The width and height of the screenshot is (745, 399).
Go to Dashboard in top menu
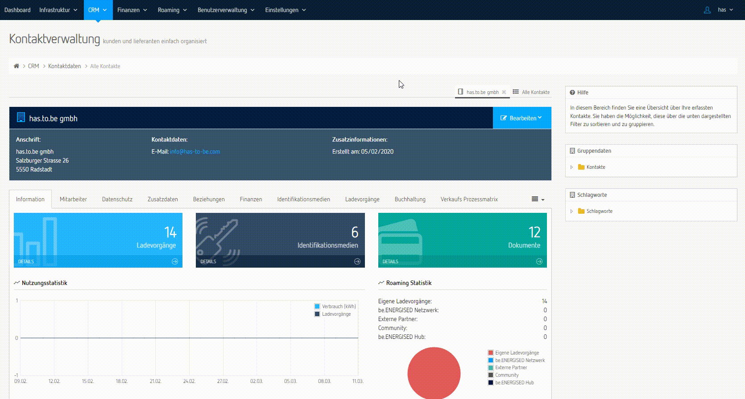(17, 10)
